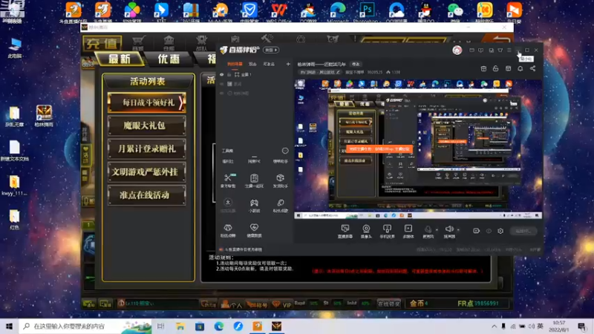Open the Windows Start menu
The height and width of the screenshot is (334, 594).
[x=9, y=326]
